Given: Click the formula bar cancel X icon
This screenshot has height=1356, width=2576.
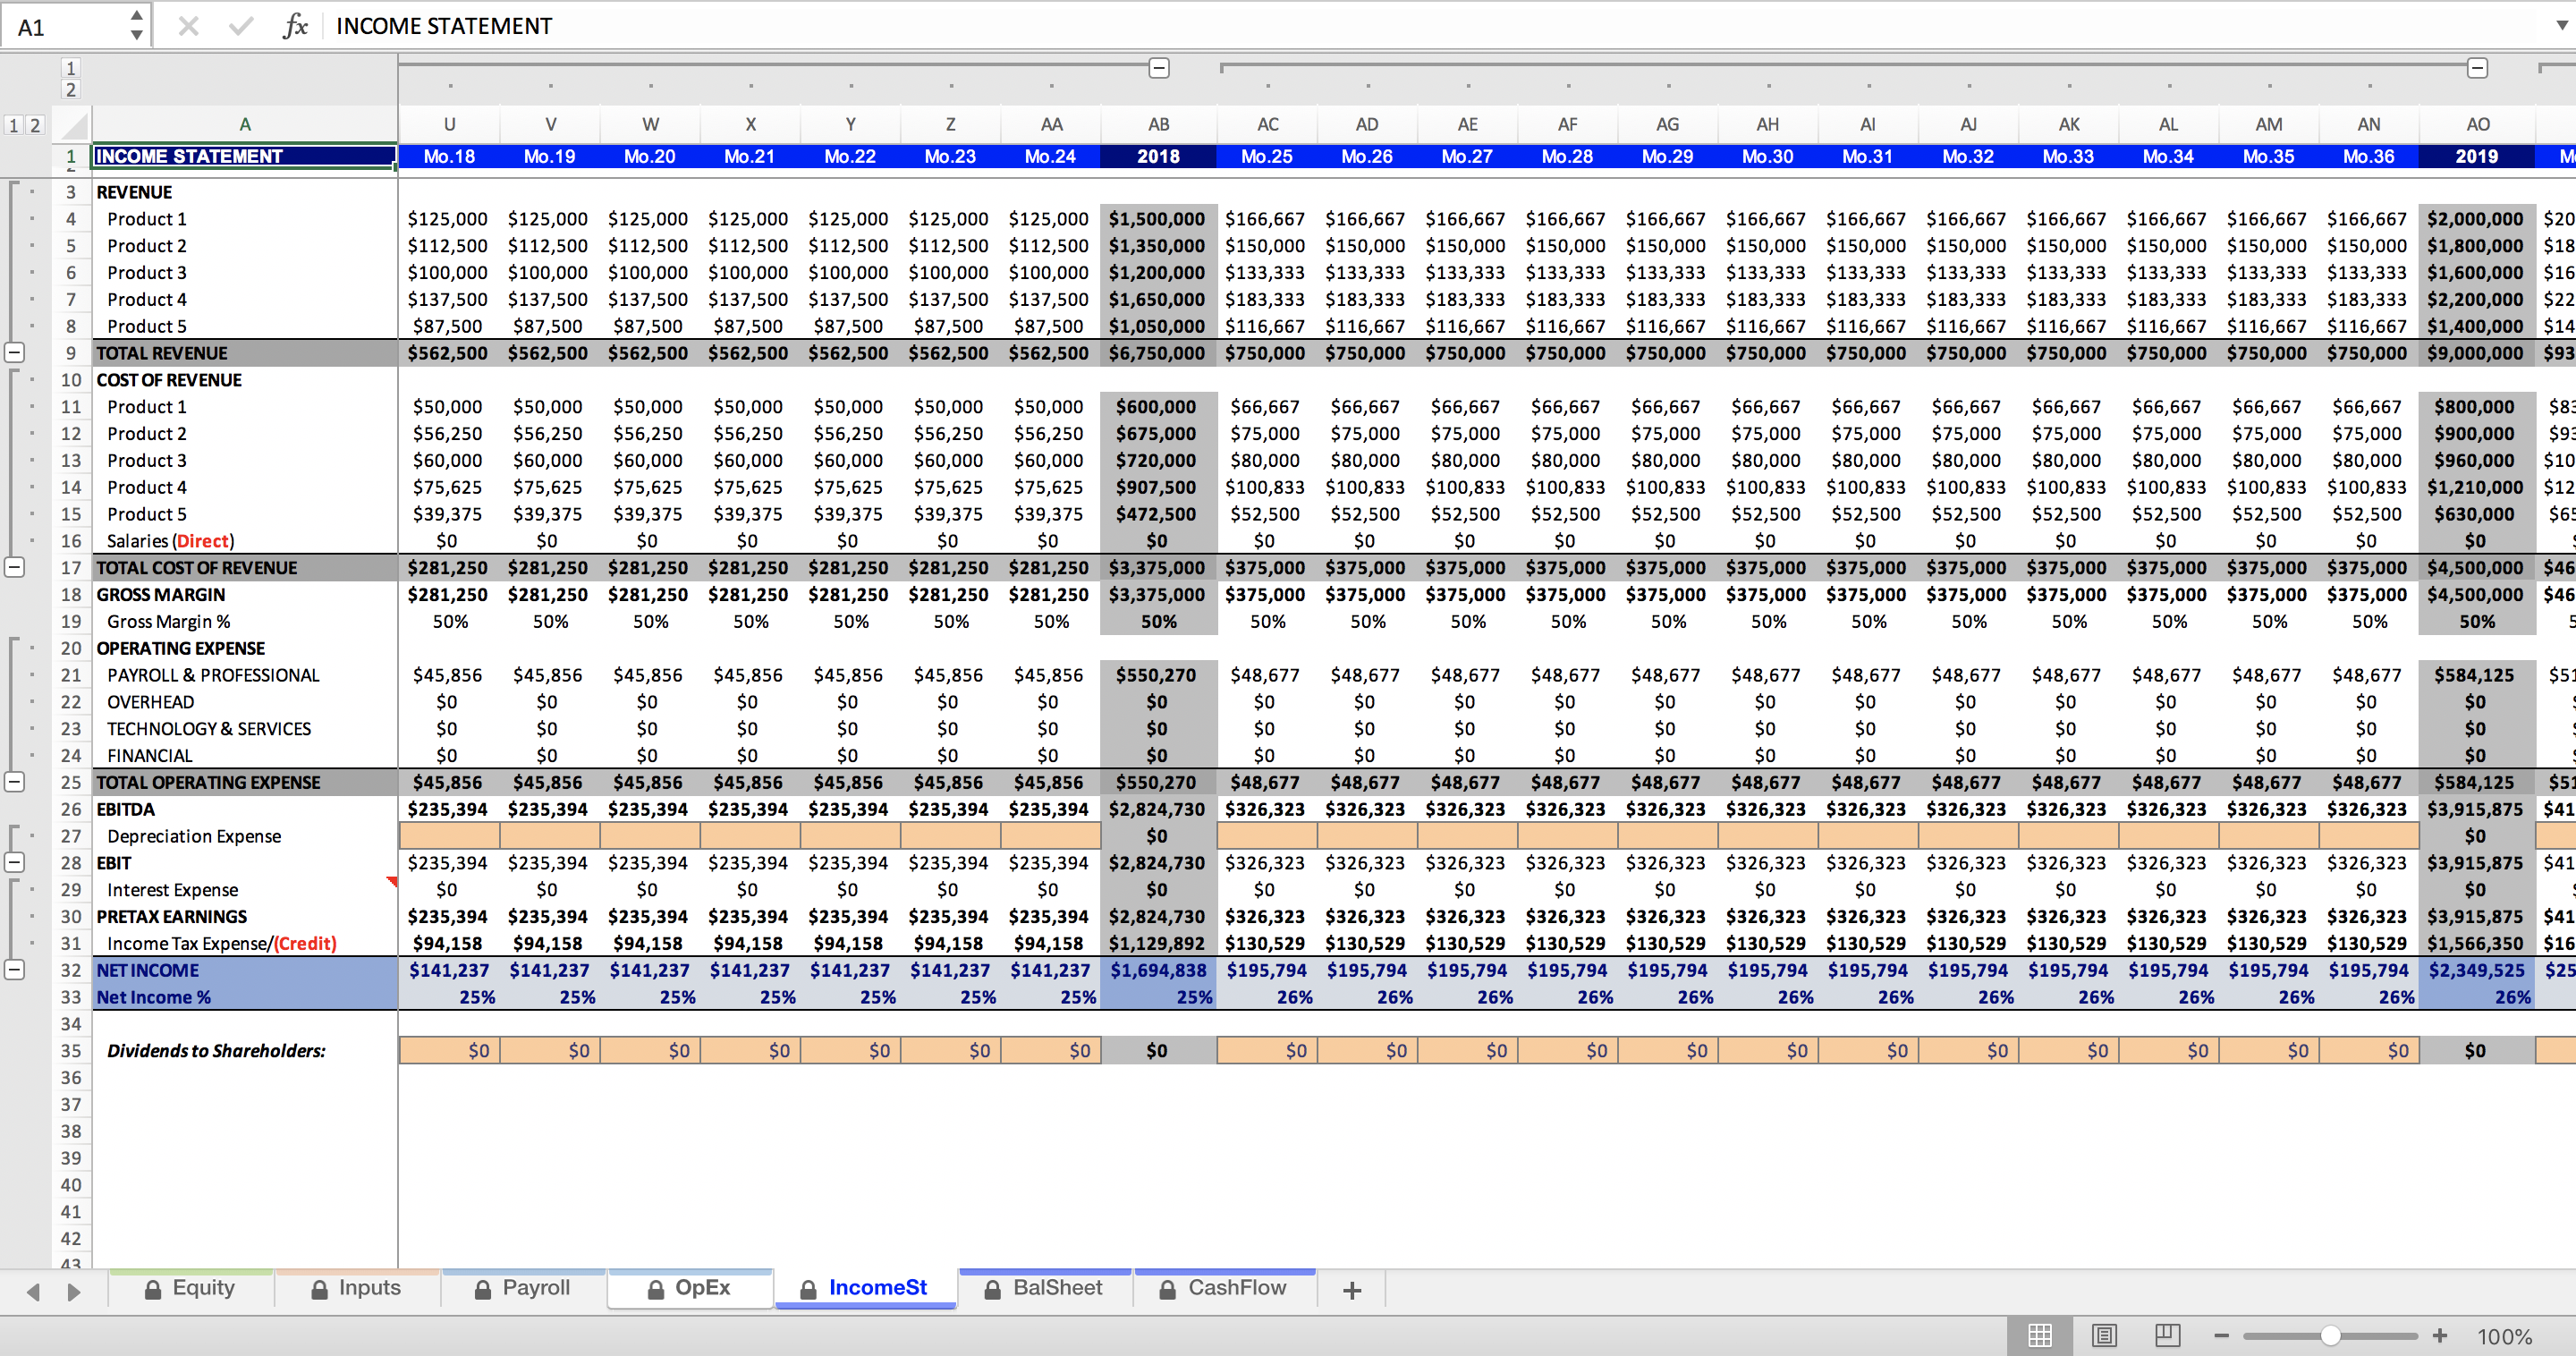Looking at the screenshot, I should click(x=188, y=26).
